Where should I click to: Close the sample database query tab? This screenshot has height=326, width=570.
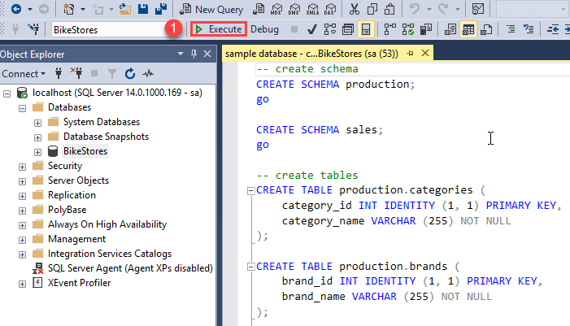[x=424, y=54]
